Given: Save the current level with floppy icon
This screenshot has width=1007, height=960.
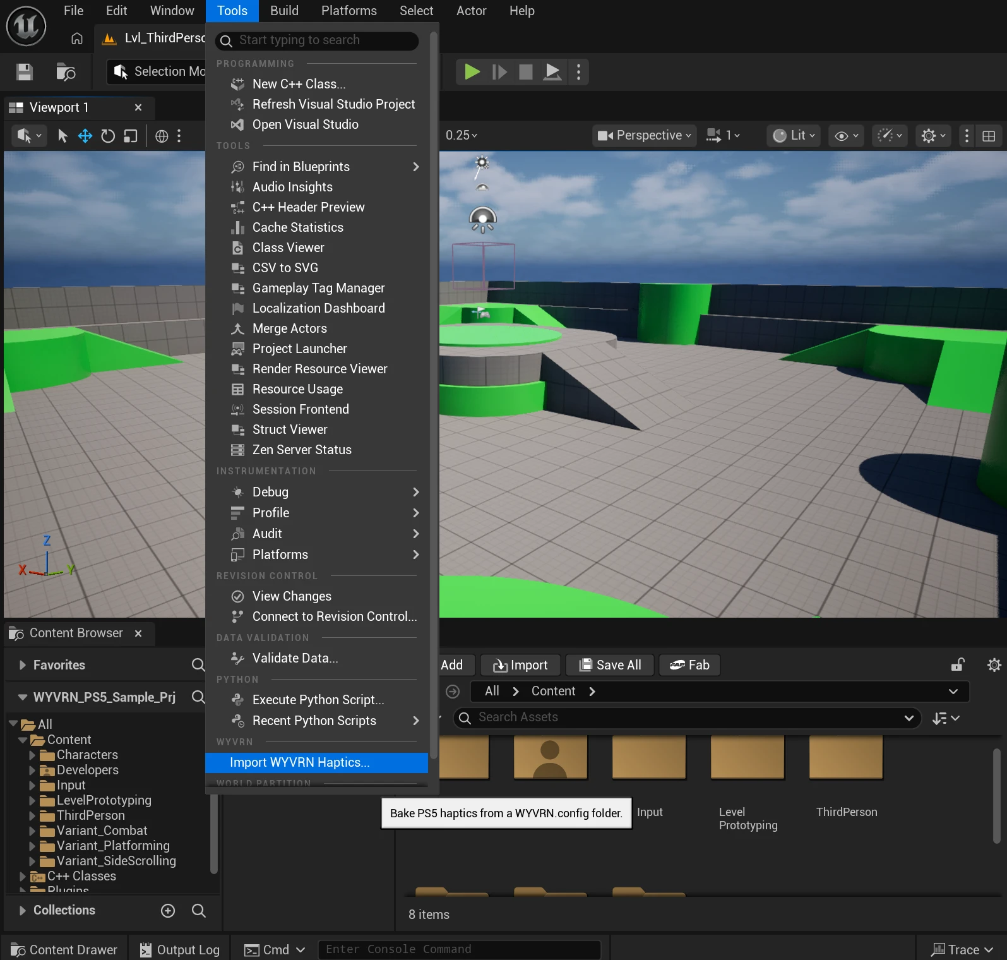Looking at the screenshot, I should point(25,72).
